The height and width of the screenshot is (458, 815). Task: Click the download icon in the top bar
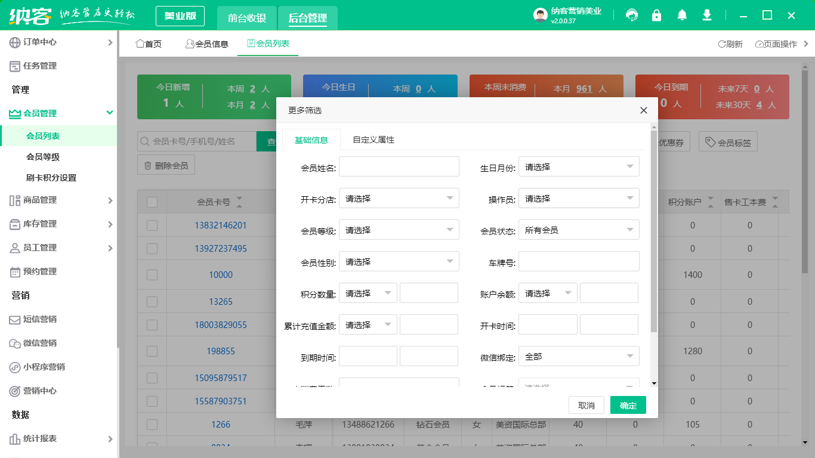coord(706,15)
